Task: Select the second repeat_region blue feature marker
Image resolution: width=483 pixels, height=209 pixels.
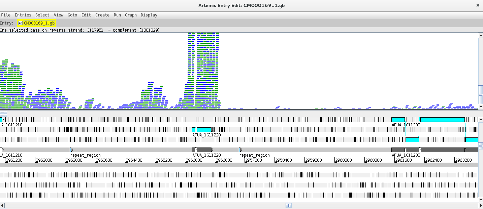Action: pos(240,150)
